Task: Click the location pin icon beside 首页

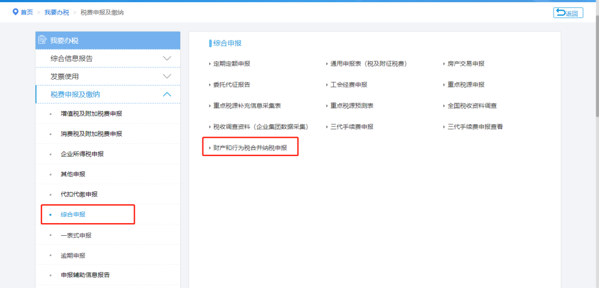Action: 16,12
